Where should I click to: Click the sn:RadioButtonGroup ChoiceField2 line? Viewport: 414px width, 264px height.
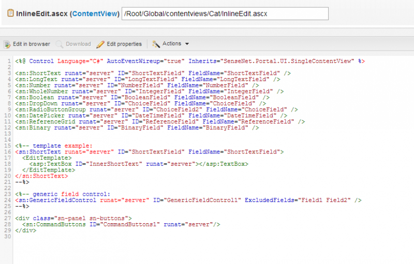(156, 110)
